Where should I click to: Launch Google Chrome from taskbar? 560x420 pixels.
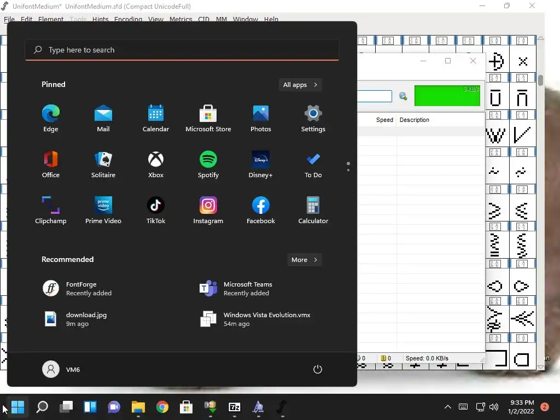[x=162, y=407]
